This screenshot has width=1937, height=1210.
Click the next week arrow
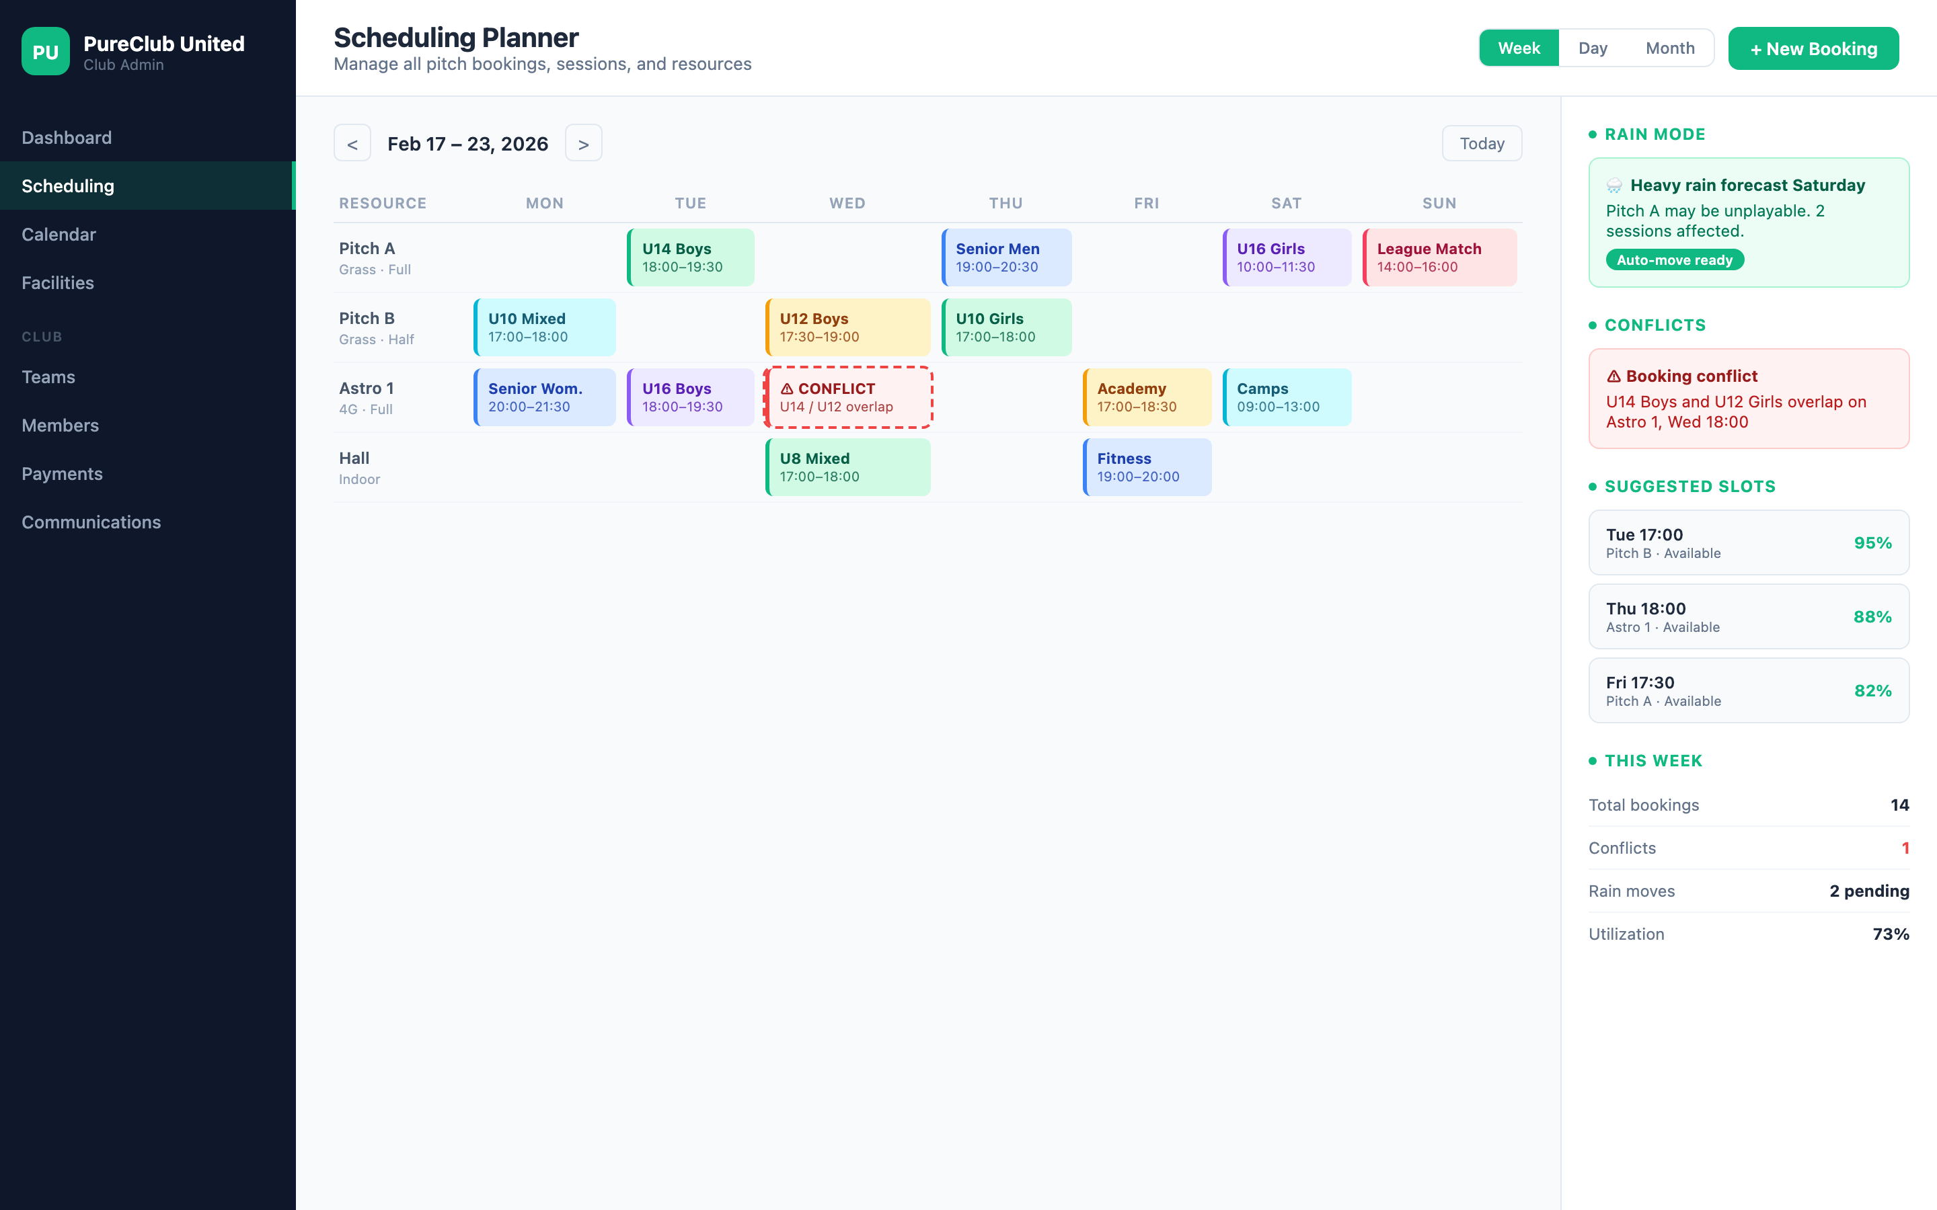pyautogui.click(x=582, y=143)
